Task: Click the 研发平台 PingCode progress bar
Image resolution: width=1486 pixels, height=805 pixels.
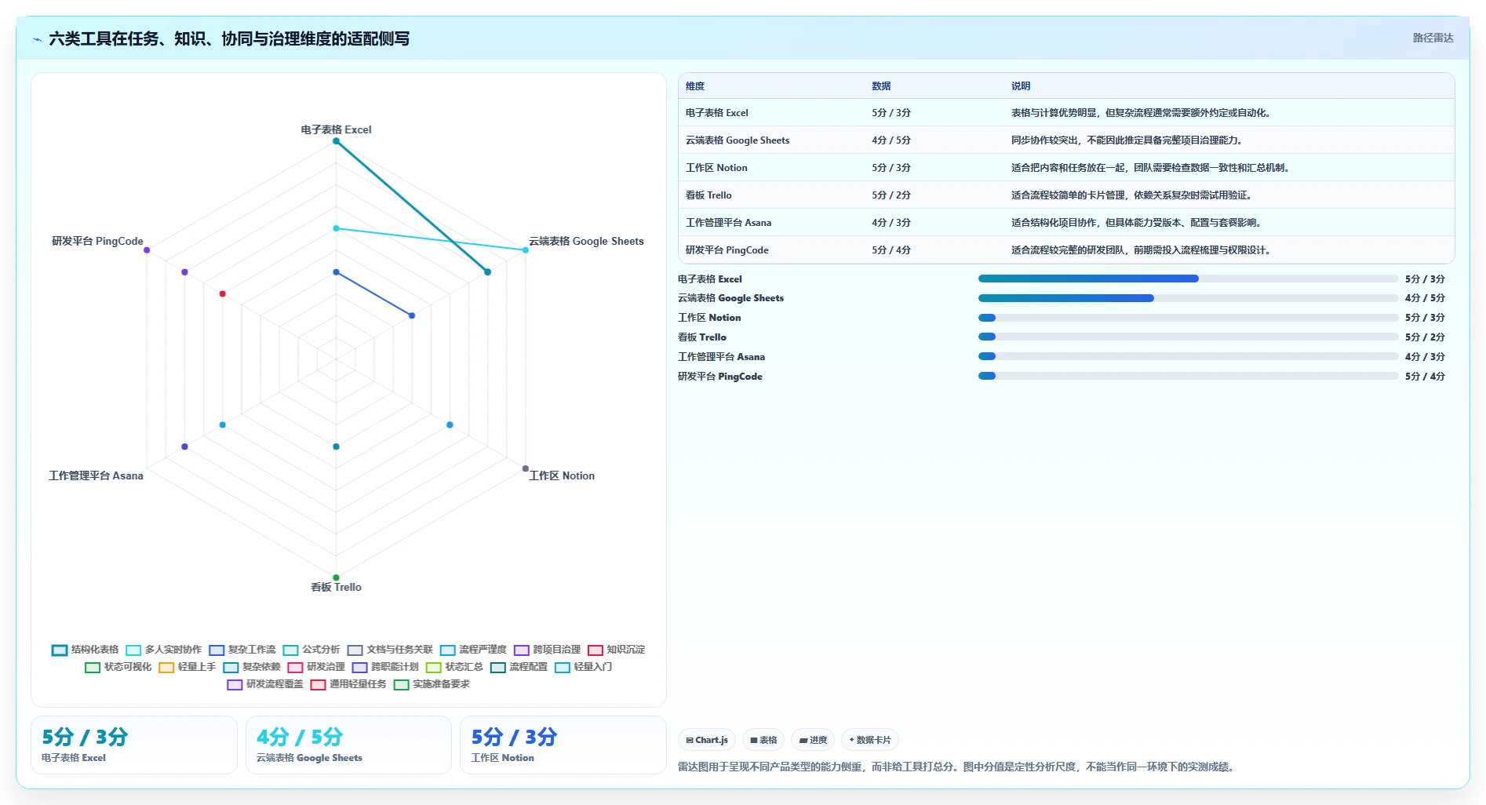Action: pyautogui.click(x=1188, y=376)
